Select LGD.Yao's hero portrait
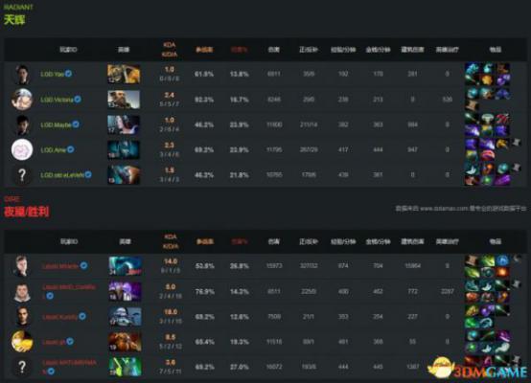Image resolution: width=531 pixels, height=383 pixels. click(124, 74)
